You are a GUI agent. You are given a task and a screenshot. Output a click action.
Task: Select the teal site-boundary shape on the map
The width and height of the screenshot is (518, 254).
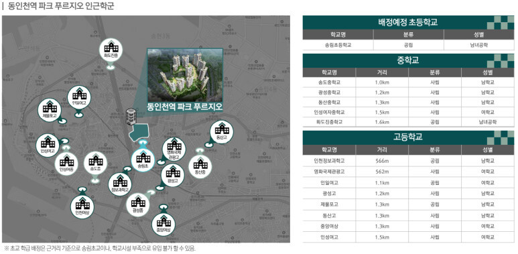(139, 133)
